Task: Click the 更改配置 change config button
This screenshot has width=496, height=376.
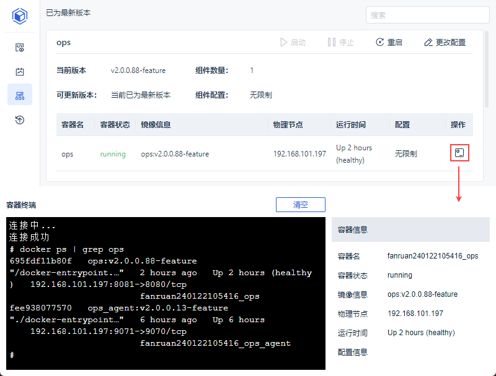Action: click(445, 42)
